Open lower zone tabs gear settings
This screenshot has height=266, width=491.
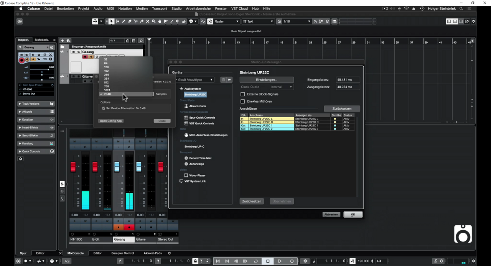pyautogui.click(x=169, y=253)
